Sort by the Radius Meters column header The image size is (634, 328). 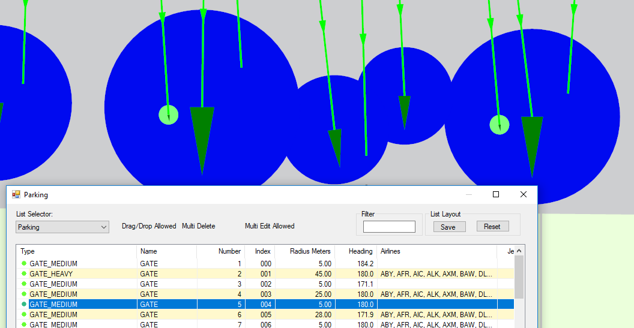(x=310, y=251)
